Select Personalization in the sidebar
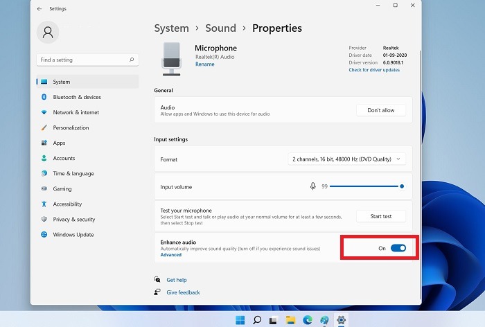This screenshot has width=485, height=327. 71,127
